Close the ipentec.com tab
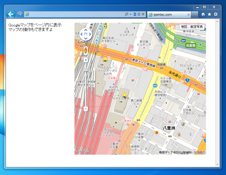Image resolution: width=226 pixels, height=175 pixels. 188,14
